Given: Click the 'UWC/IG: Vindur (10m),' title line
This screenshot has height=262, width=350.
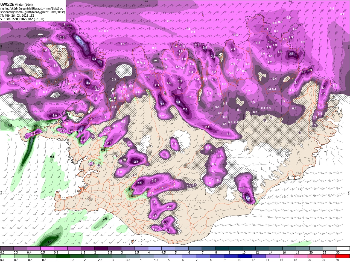Looking at the screenshot, I should point(17,5).
